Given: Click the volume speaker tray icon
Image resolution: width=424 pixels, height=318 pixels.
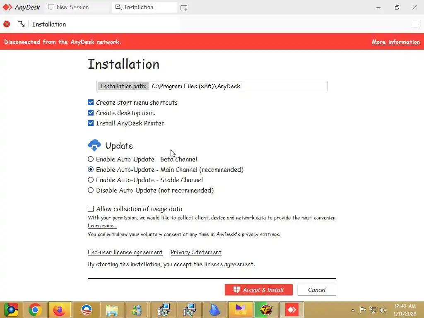Looking at the screenshot, I should click(x=383, y=310).
